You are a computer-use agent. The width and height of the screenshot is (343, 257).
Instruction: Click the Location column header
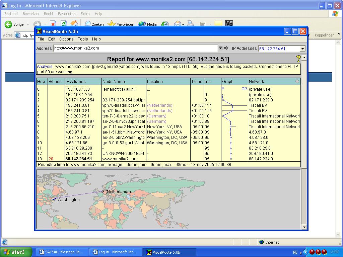(168, 82)
